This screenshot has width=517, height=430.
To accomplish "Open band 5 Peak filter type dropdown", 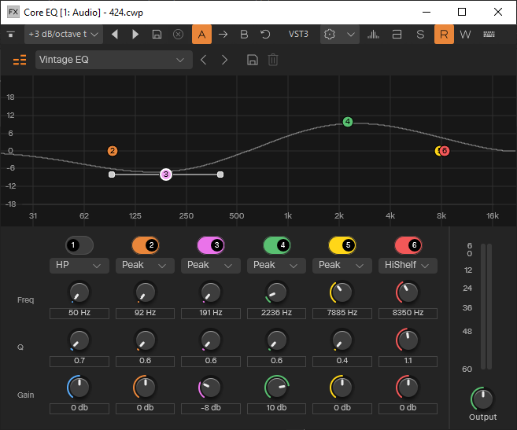I will tap(342, 265).
